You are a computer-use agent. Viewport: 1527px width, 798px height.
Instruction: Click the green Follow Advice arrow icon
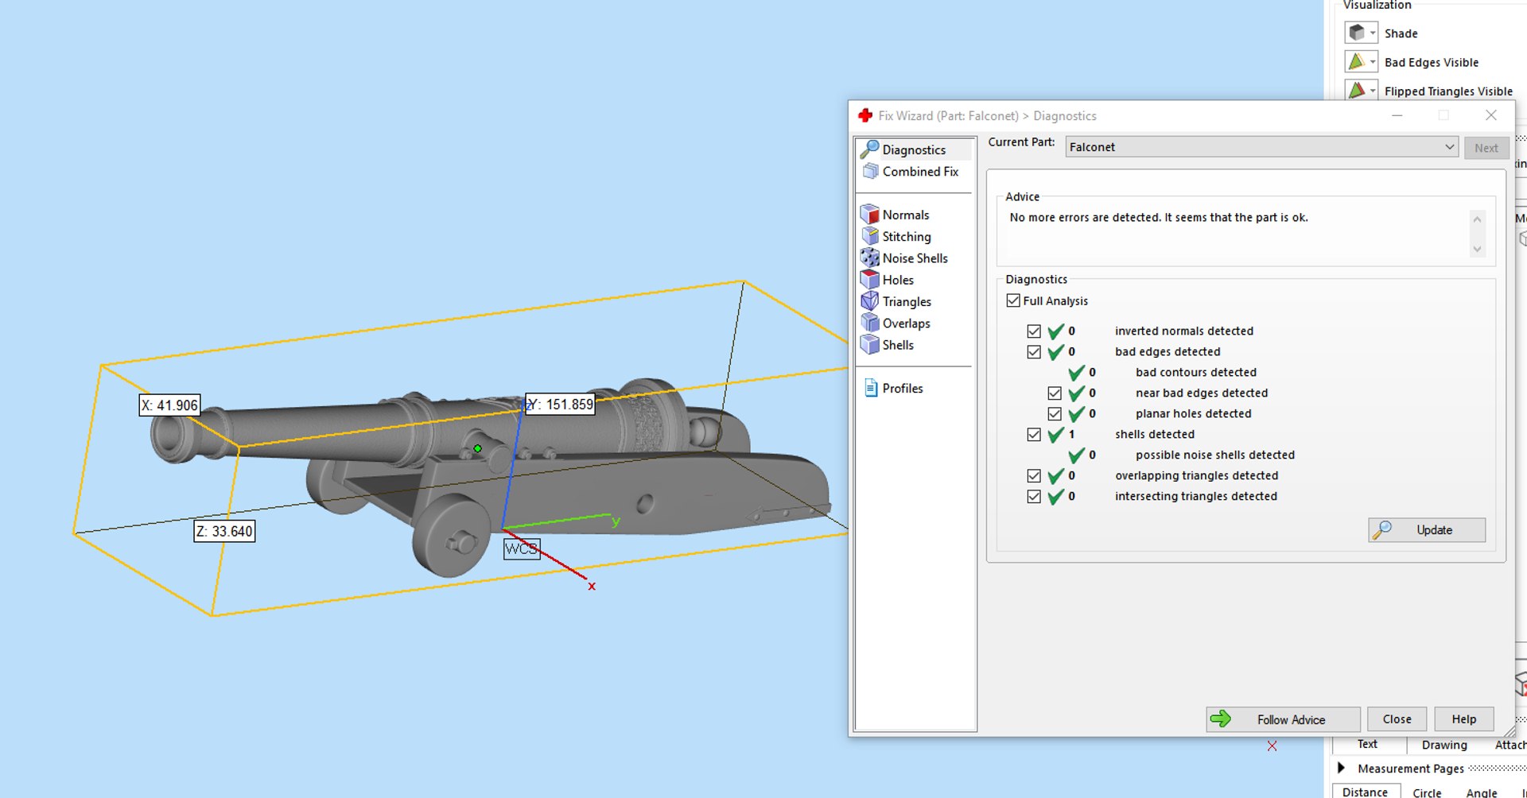click(1221, 719)
